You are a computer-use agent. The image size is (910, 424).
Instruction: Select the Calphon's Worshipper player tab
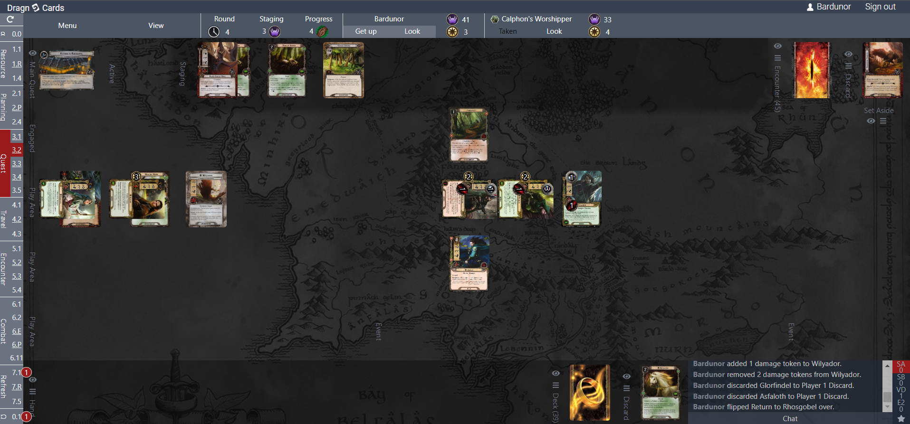pos(536,19)
